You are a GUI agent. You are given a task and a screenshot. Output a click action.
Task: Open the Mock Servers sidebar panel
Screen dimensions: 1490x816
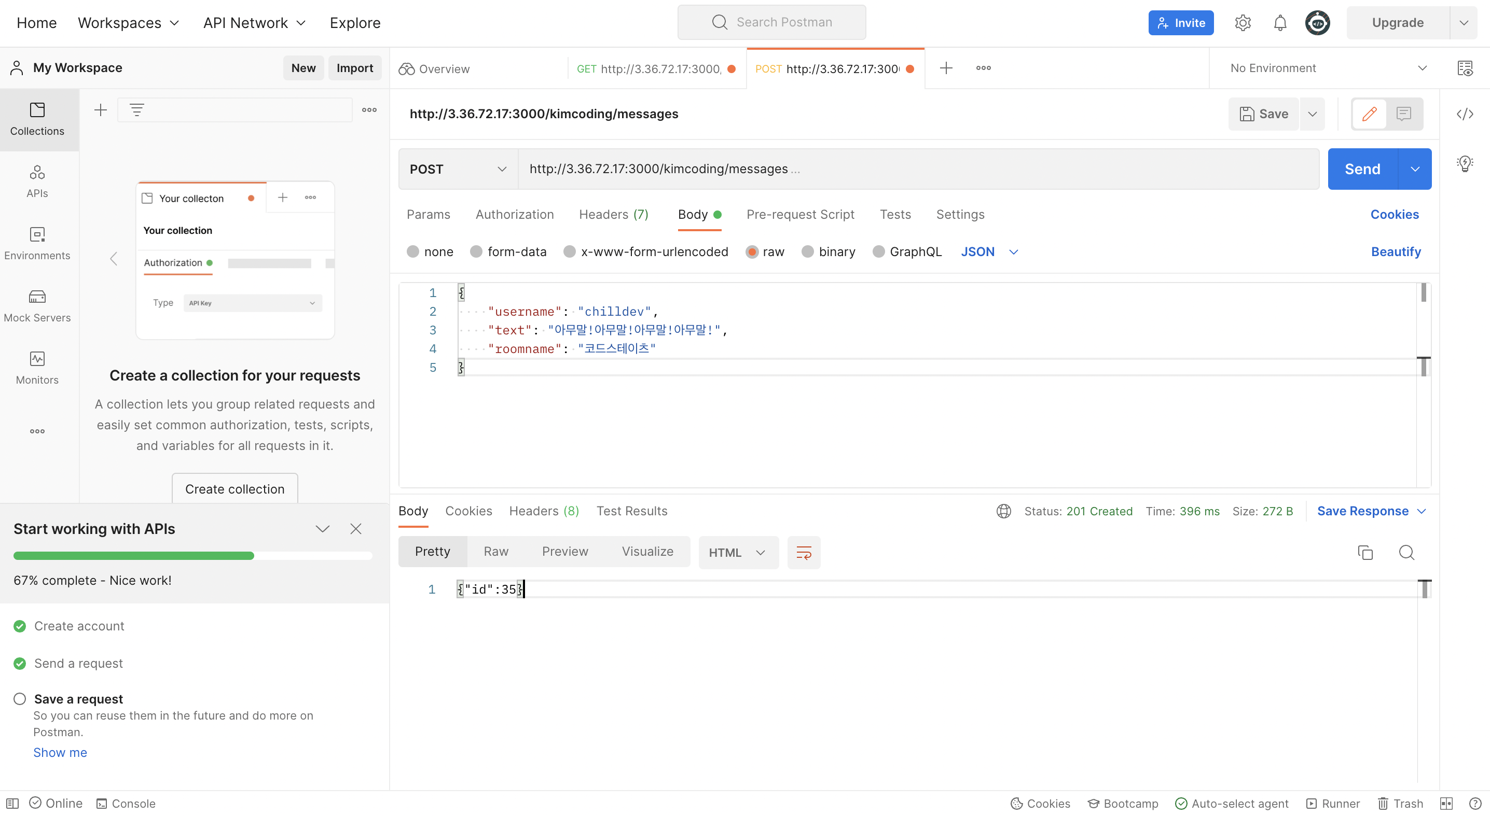pos(37,306)
